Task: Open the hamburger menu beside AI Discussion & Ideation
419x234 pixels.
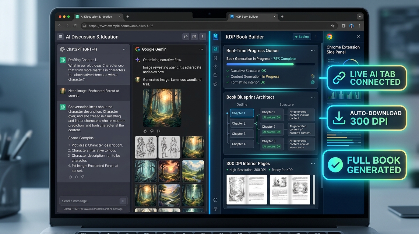Action: 60,37
